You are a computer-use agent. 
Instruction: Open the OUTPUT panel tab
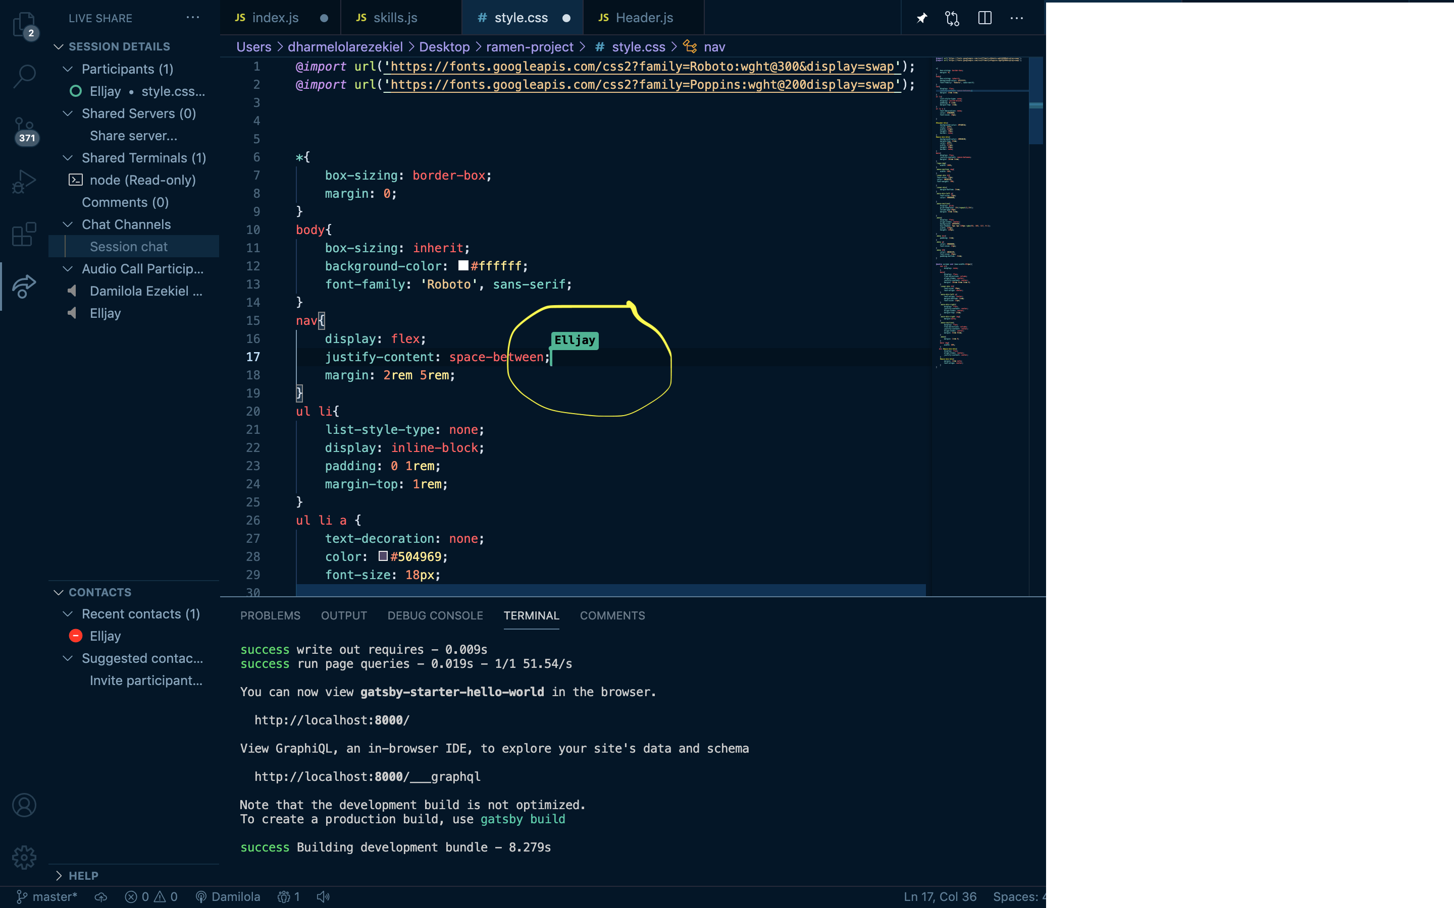coord(344,615)
